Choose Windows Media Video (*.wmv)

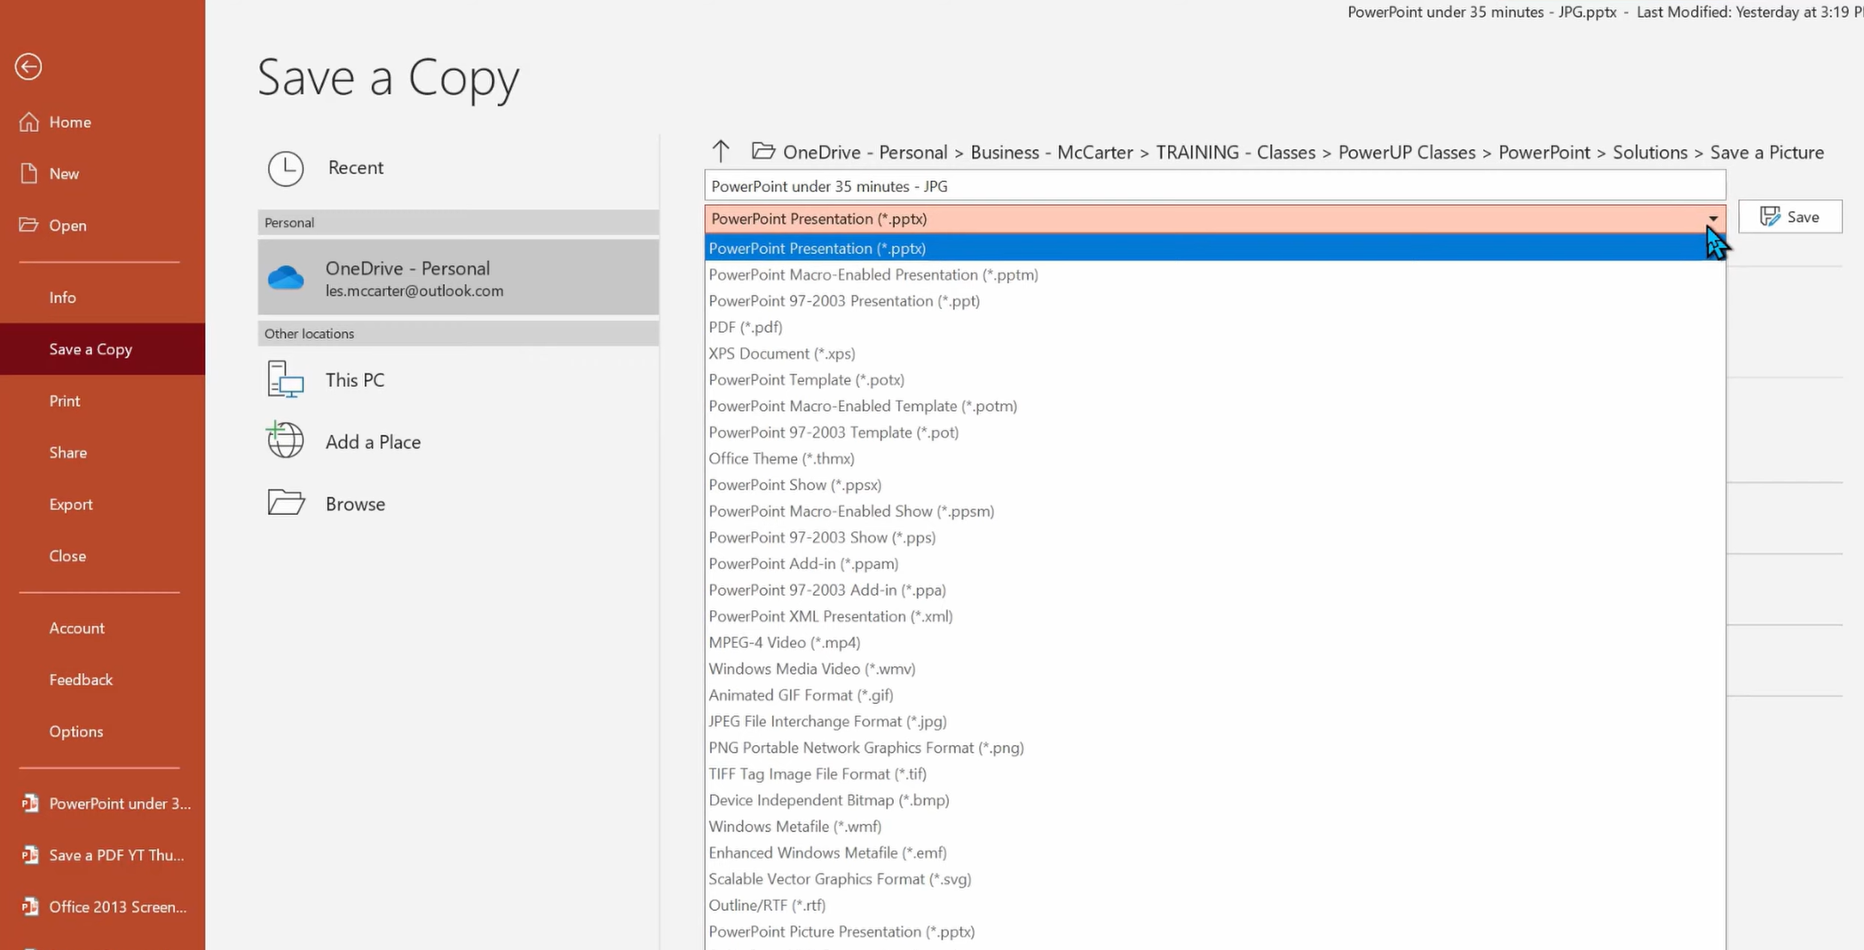1215,669
